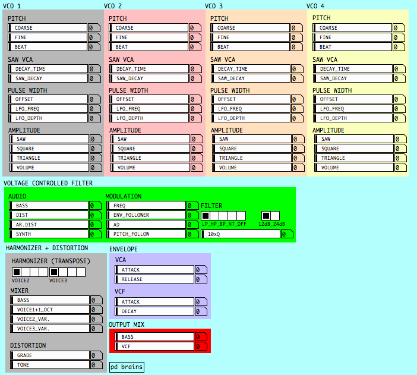Click the MODULATION AD slider
Viewport: 417px width, 375px height.
[146, 225]
